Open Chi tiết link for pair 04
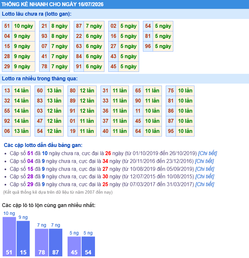Image resolution: width=249 pixels, height=258 pixels. pos(204,161)
